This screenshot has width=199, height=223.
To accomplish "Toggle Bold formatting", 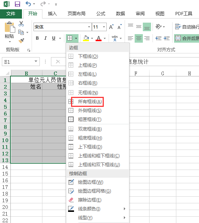I will pos(37,38).
